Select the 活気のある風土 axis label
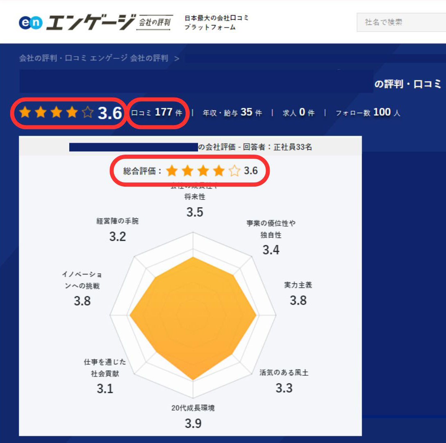 tap(284, 373)
